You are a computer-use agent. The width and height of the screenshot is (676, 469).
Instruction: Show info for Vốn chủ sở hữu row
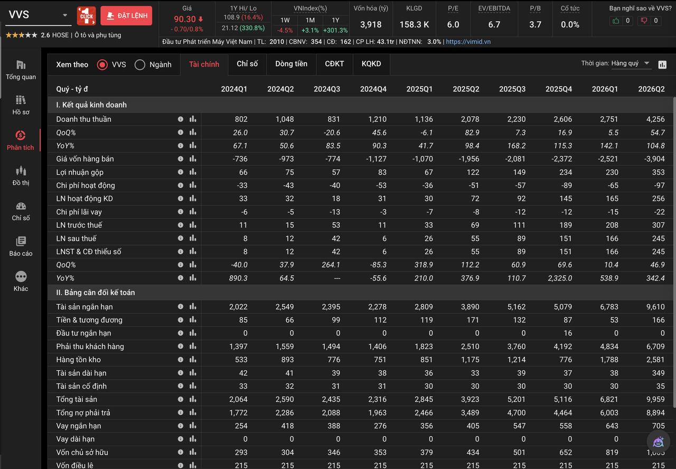181,452
